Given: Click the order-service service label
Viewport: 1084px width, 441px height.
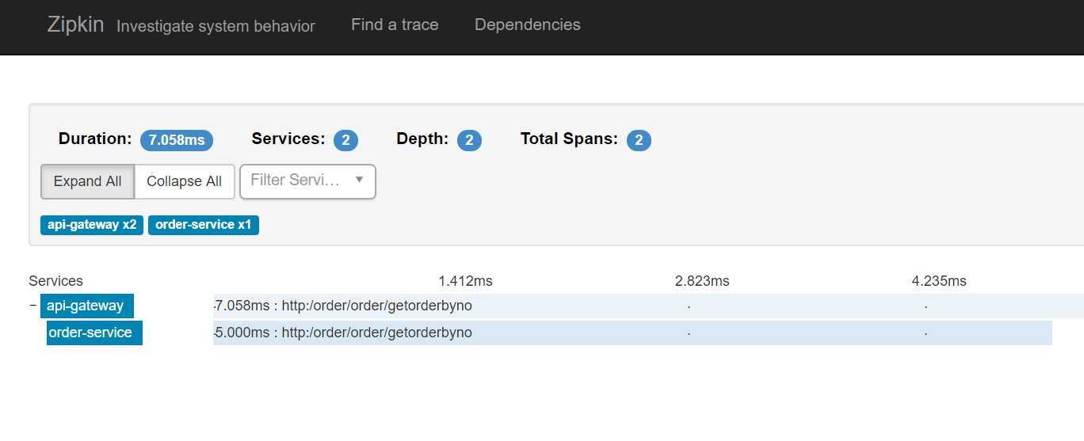Looking at the screenshot, I should point(94,333).
